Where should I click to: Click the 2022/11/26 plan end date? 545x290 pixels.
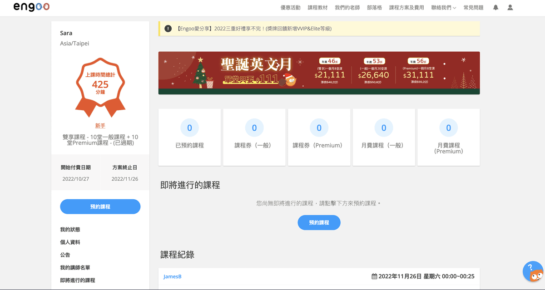click(x=125, y=179)
